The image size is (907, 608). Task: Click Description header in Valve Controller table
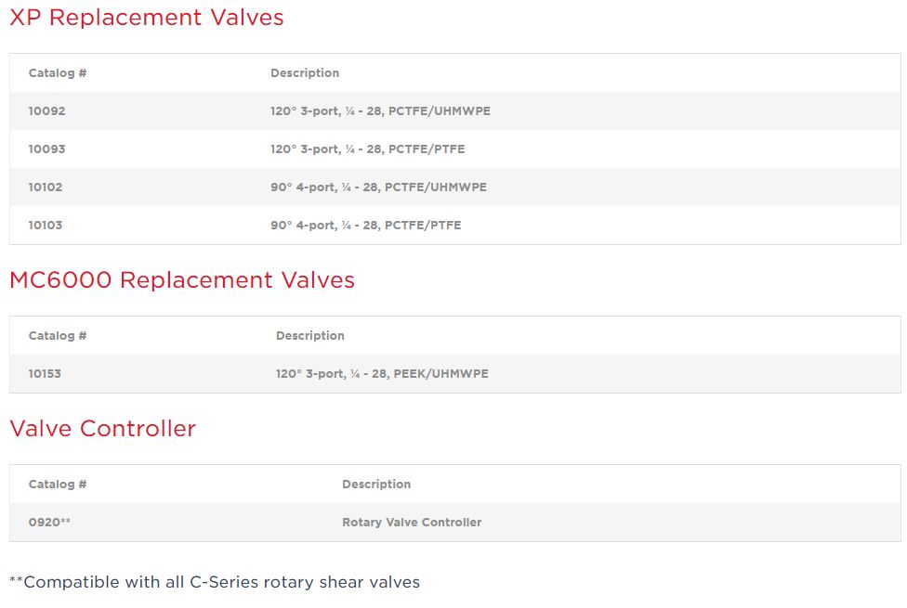click(x=376, y=485)
